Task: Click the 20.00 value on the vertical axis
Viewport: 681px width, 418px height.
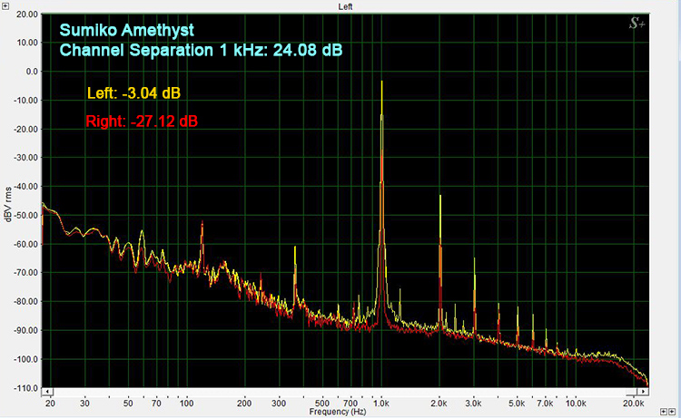Action: (26, 15)
